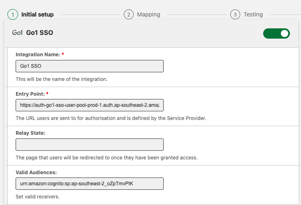Click the Valid Audiences label
Viewport: 301px width, 205px height.
[36, 173]
